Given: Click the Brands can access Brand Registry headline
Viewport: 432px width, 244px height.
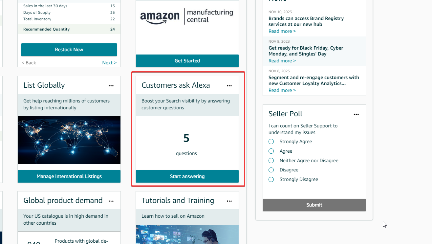Looking at the screenshot, I should pyautogui.click(x=306, y=21).
